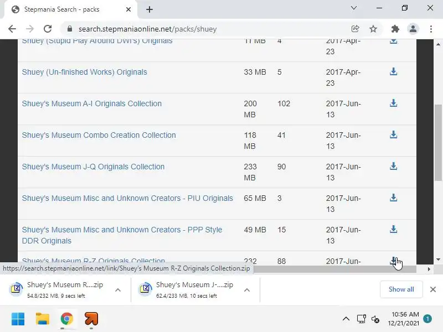The height and width of the screenshot is (332, 443).
Task: Close the Stepmania Search tab
Action: tap(128, 9)
